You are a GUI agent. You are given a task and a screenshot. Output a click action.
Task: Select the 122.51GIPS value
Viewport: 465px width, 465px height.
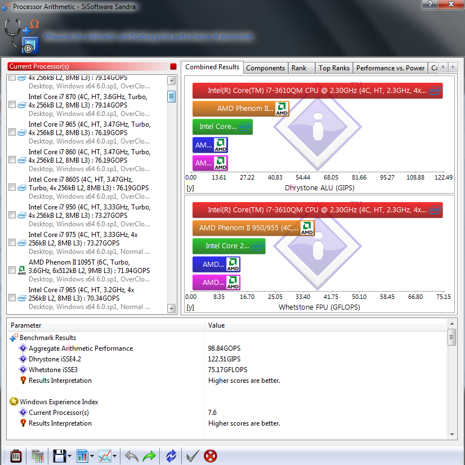click(x=224, y=359)
